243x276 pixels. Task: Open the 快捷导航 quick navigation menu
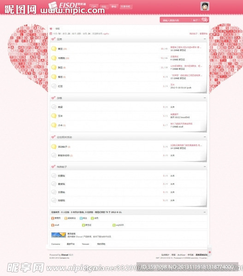click(125, 7)
